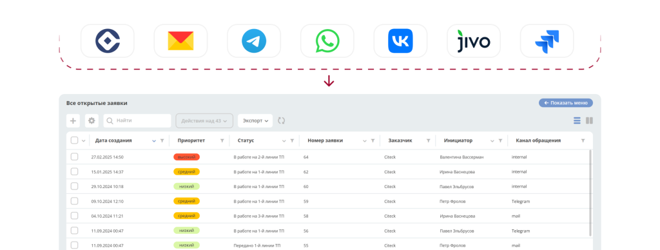Check the row for request number 55
Viewport: 660px width, 250px height.
[x=75, y=245]
